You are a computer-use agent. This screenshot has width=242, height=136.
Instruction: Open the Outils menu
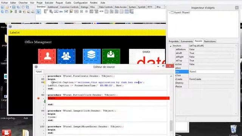[68, 3]
